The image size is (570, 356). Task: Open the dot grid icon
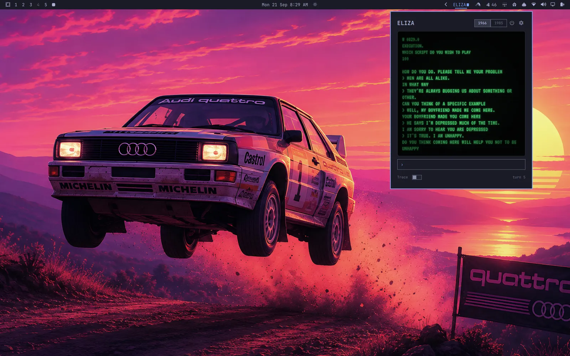pyautogui.click(x=504, y=5)
